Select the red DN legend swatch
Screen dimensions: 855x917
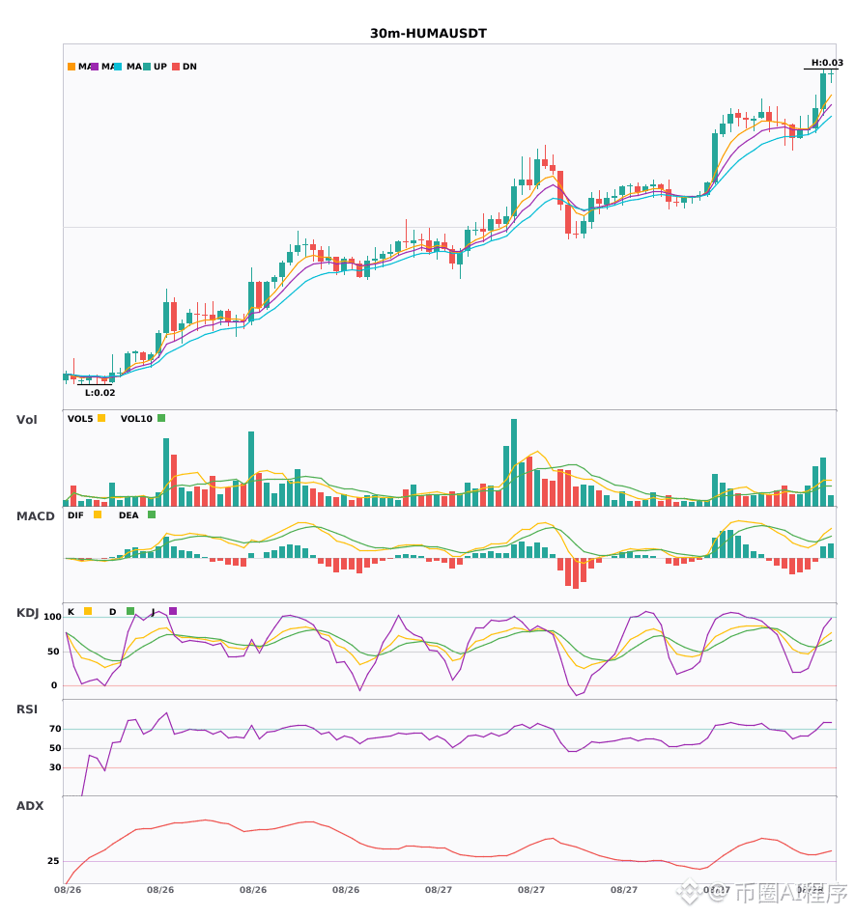tap(176, 67)
